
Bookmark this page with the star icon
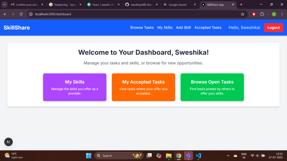243,14
